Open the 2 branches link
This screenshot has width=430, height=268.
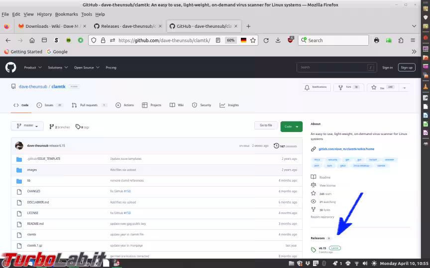click(x=60, y=127)
